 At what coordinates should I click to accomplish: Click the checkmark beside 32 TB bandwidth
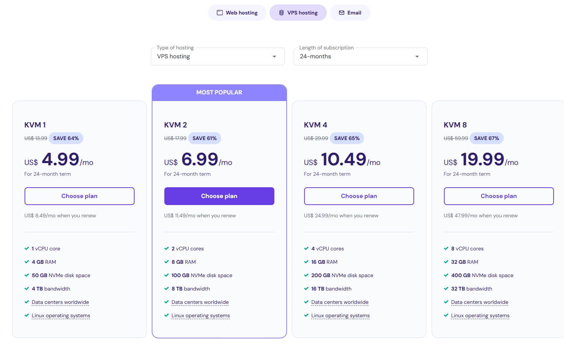coord(446,289)
